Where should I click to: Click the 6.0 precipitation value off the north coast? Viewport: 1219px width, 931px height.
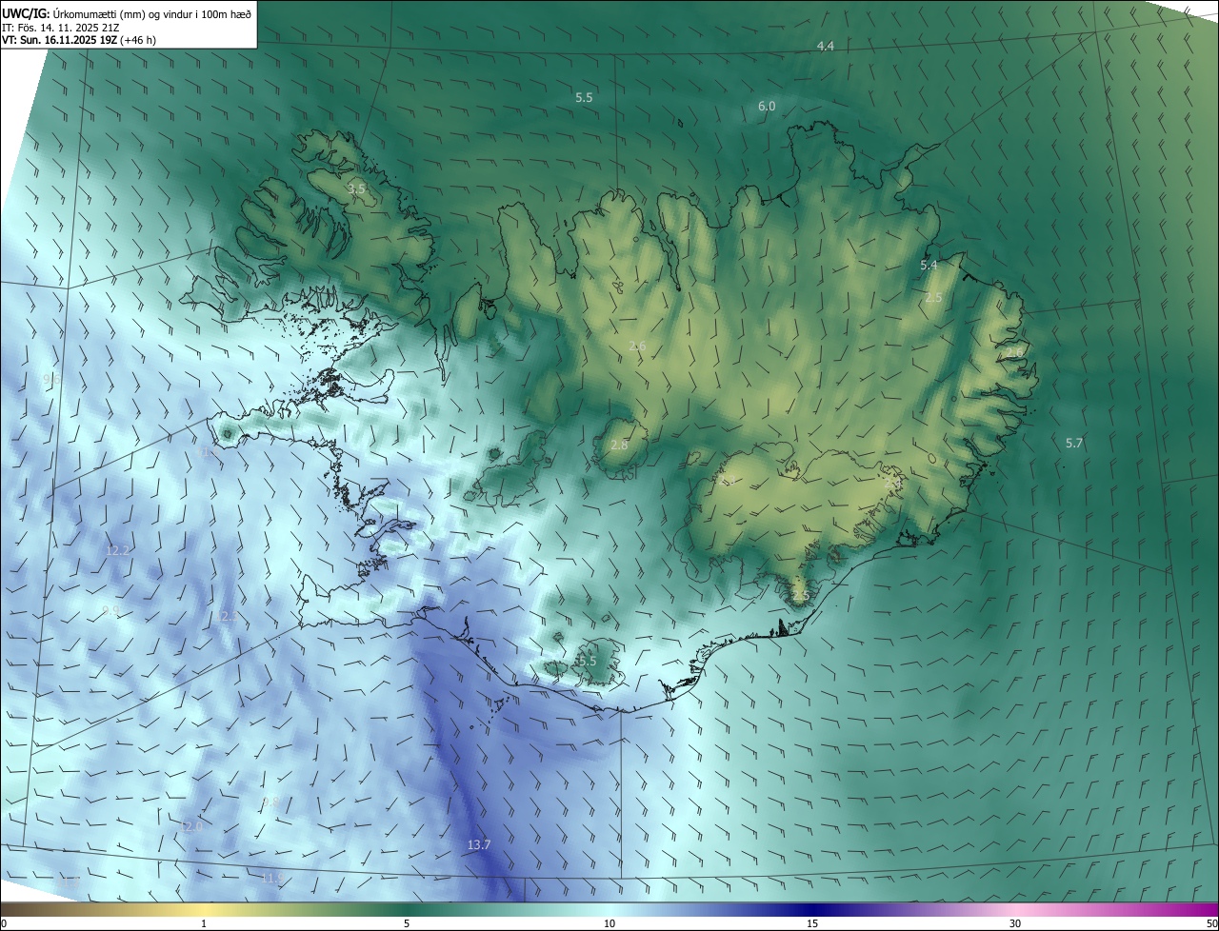point(767,107)
